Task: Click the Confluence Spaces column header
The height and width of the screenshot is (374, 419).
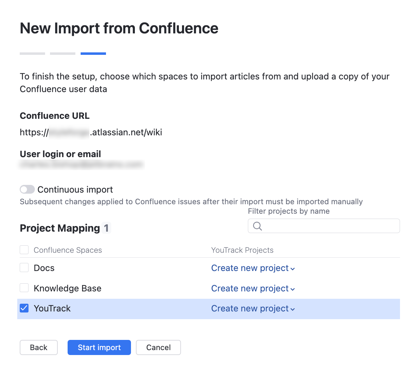Action: (x=68, y=250)
